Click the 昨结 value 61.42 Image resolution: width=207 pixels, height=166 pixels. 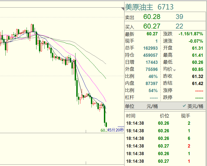(x=198, y=83)
